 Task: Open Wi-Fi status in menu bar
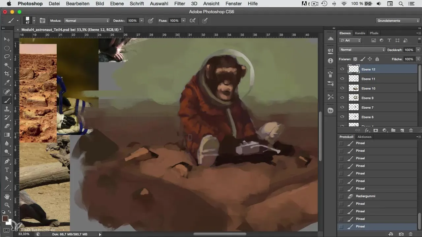(345, 4)
